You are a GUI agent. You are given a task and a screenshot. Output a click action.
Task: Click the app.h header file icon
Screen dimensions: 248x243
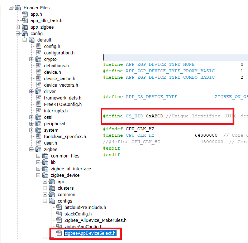coord(25,14)
